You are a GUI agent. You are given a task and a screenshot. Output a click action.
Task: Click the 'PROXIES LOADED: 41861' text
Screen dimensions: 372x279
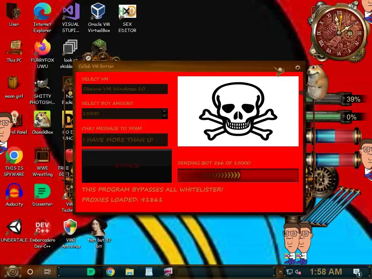coord(122,200)
